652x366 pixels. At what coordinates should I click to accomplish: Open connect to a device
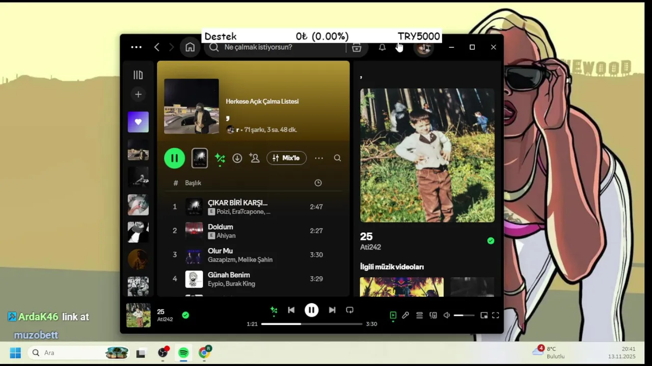coord(433,316)
